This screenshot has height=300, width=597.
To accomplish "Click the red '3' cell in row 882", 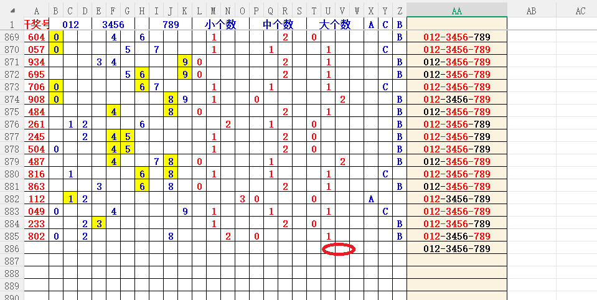I will (x=242, y=199).
